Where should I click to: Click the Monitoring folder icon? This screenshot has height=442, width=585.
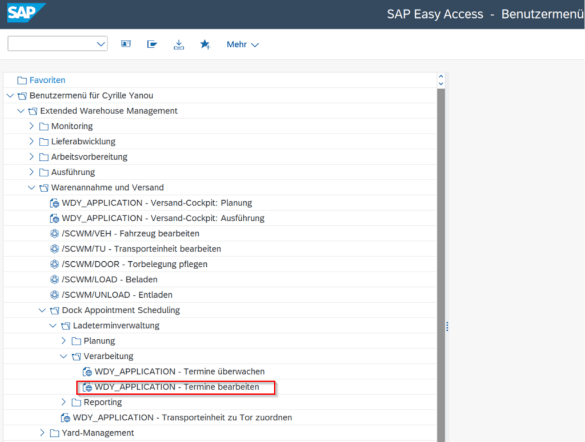(43, 126)
